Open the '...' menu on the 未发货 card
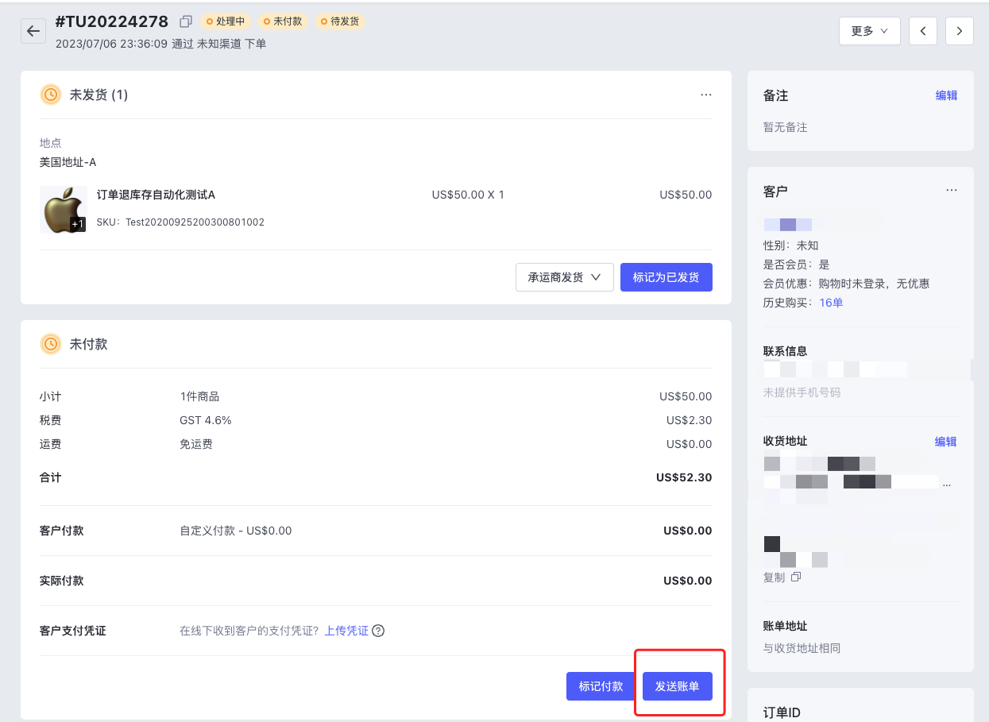The height and width of the screenshot is (722, 989). tap(705, 95)
